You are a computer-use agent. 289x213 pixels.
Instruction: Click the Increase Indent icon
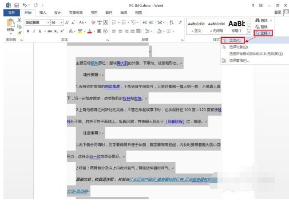point(151,22)
